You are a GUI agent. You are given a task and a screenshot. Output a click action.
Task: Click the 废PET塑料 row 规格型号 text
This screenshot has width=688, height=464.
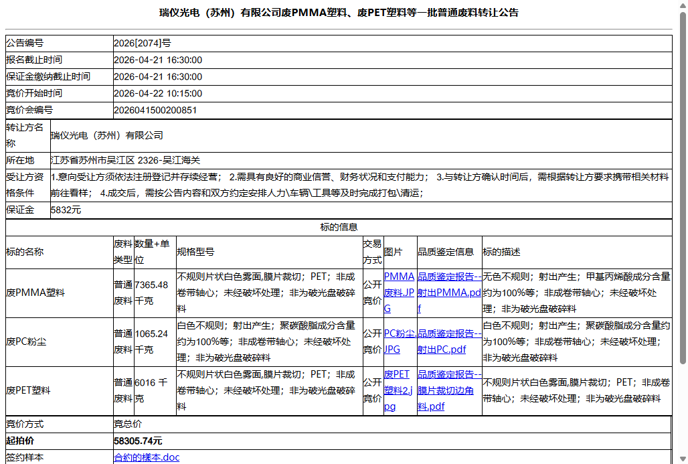tap(266, 390)
